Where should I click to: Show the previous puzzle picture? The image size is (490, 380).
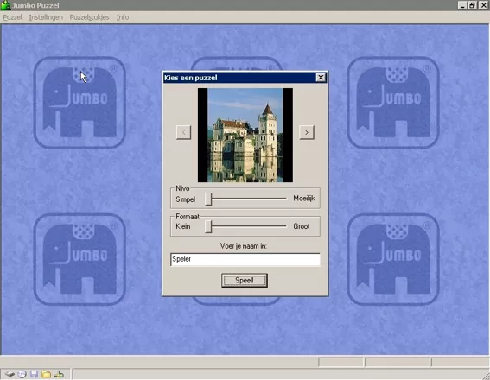(x=183, y=132)
